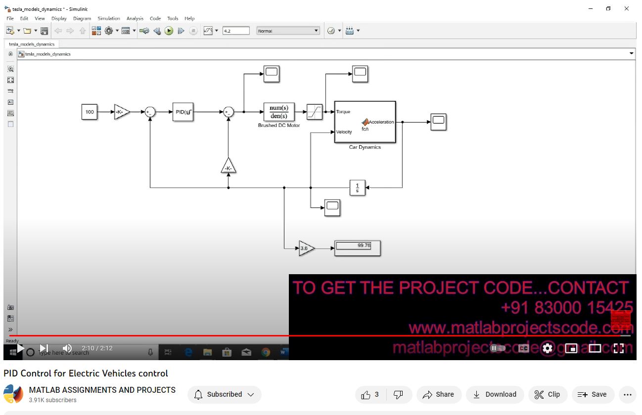Click the Step Forward simulation icon
Viewport: 642px width, 415px height.
[181, 31]
